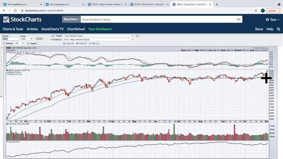Click the page resize handle on left edge
This screenshot has height=159, width=283.
[x=1, y=96]
